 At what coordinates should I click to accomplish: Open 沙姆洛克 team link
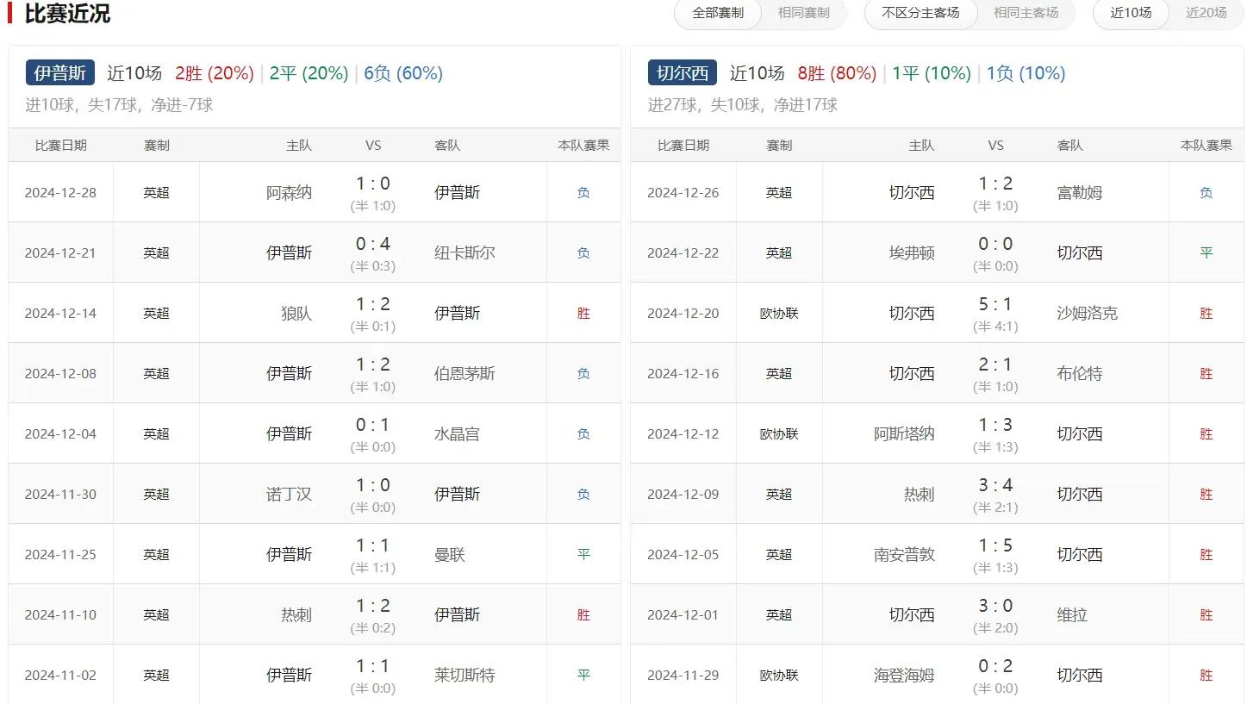1088,313
